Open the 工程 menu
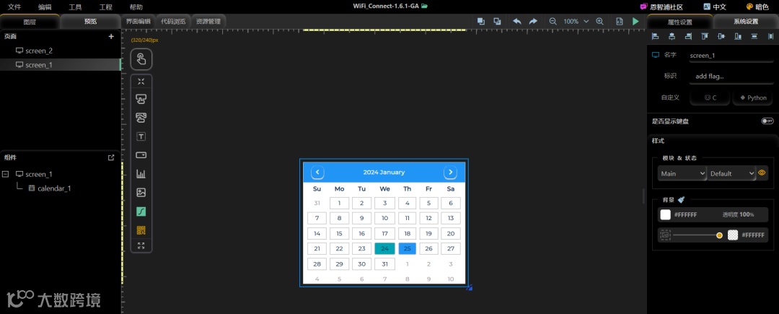Viewport: 779px width, 314px height. click(106, 7)
